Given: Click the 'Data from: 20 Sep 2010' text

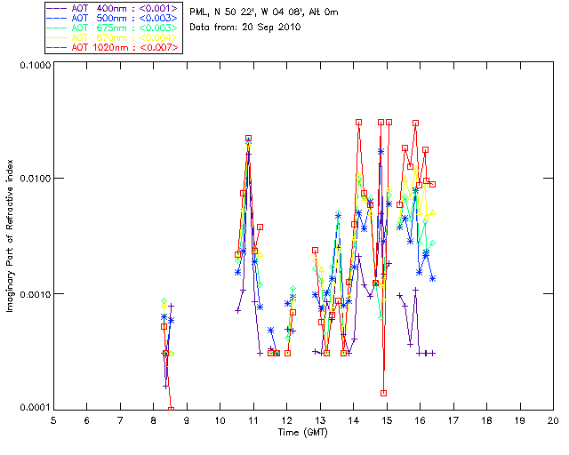Looking at the screenshot, I should (x=245, y=28).
